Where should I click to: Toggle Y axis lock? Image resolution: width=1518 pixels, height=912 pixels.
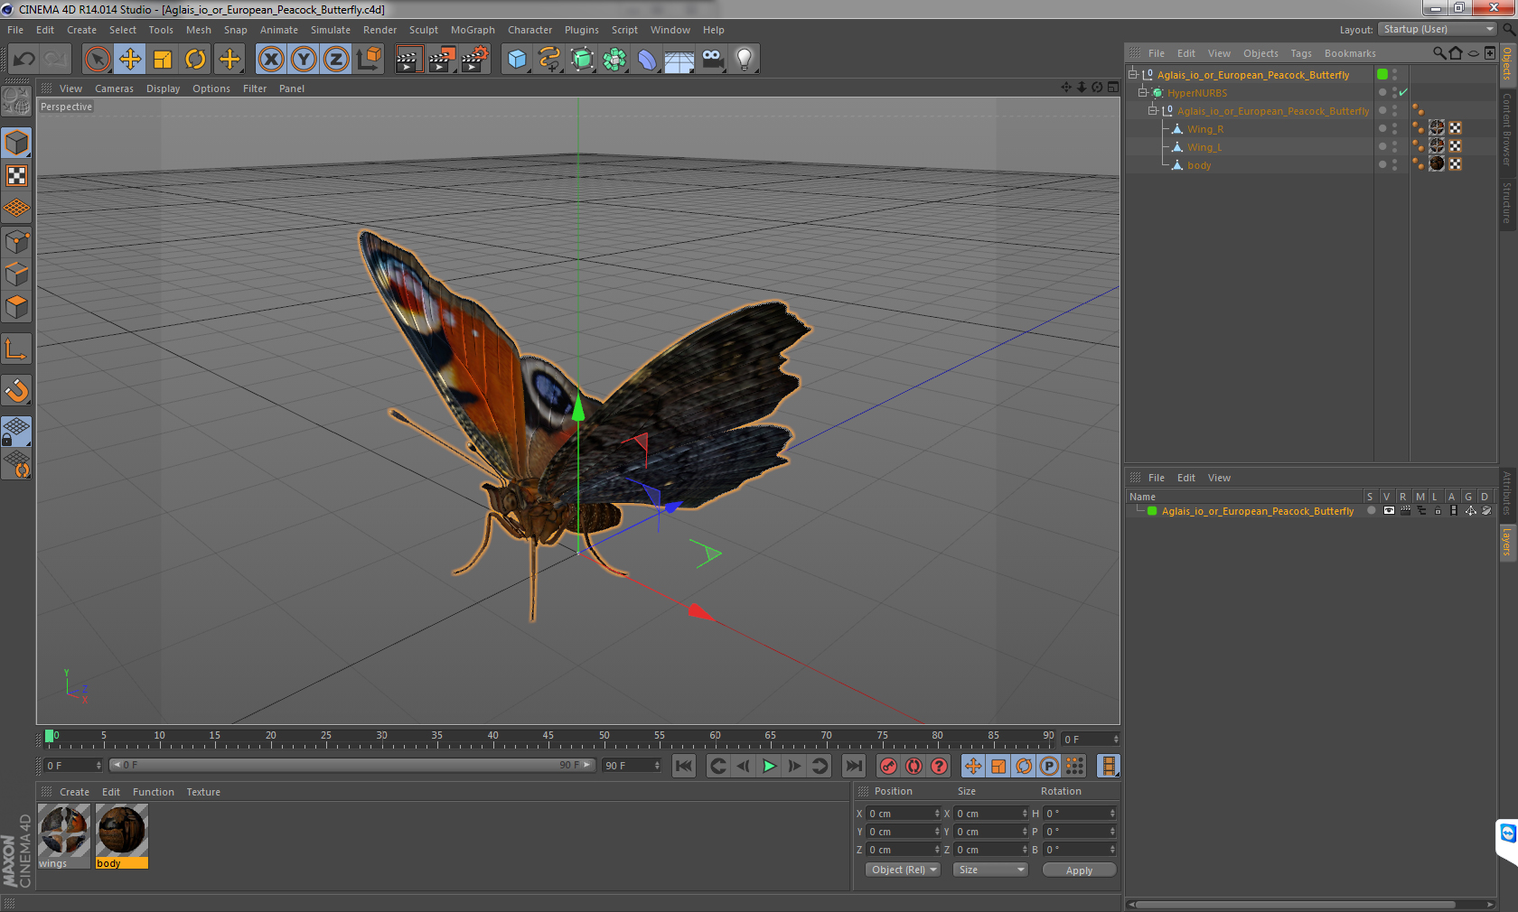click(304, 60)
